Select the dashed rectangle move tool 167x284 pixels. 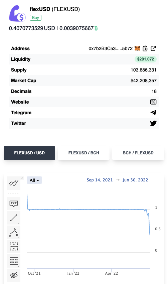coord(14,247)
